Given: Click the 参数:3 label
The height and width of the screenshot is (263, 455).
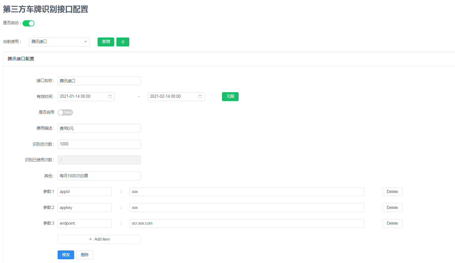Looking at the screenshot, I should pyautogui.click(x=49, y=223).
